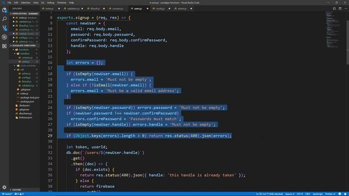This screenshot has height=196, width=349.
Task: Open validators.js under util folder
Action: tap(24, 85)
